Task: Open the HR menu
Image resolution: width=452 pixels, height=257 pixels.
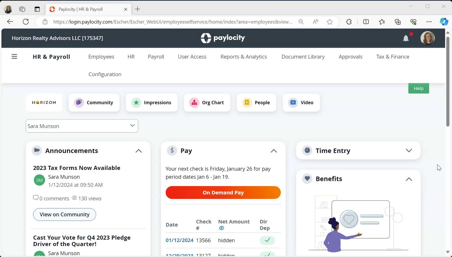Action: pos(131,57)
